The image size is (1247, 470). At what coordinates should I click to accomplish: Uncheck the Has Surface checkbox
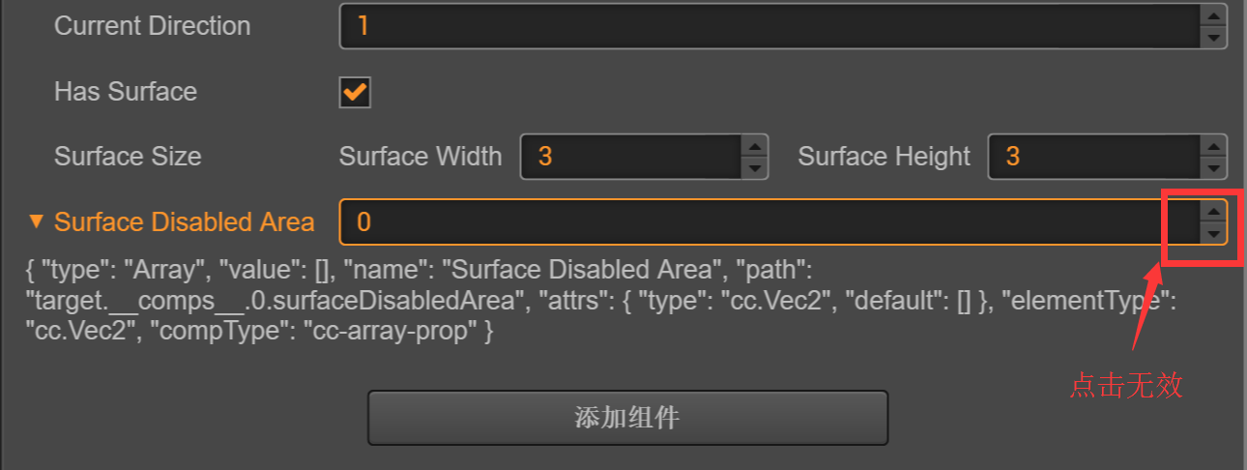coord(355,93)
